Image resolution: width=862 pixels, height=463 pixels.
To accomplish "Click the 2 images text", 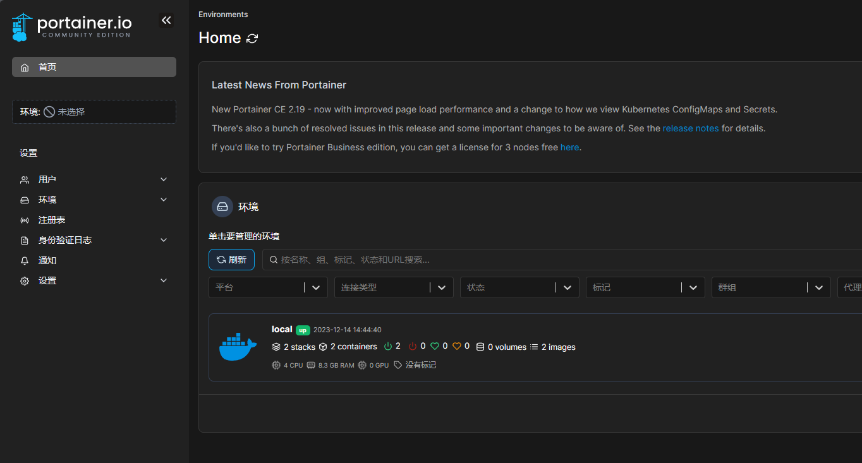I will (x=559, y=347).
